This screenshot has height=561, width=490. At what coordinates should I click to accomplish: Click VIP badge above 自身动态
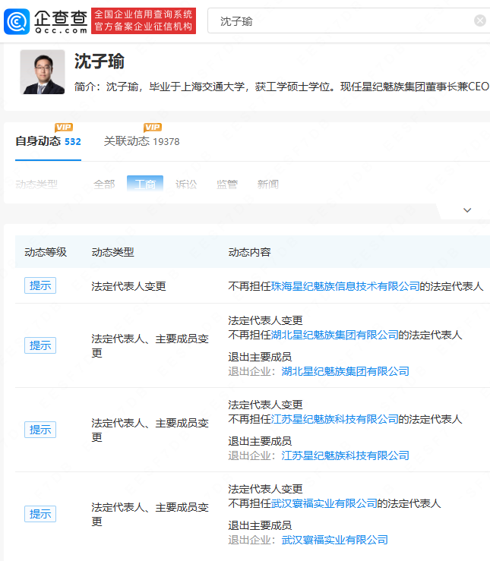coord(64,128)
